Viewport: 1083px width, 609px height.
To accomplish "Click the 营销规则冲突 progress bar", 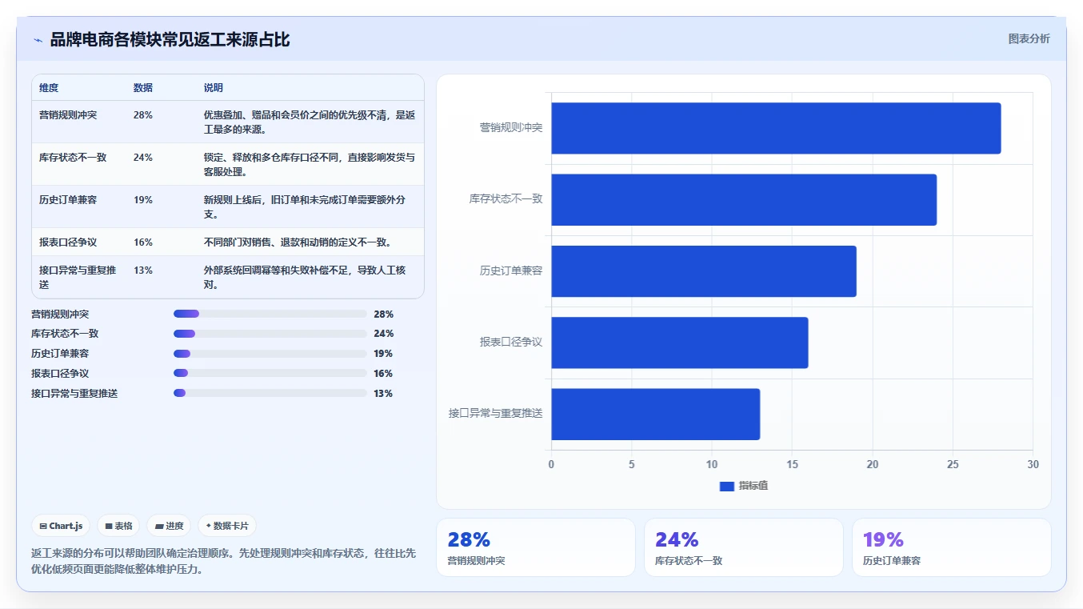I will point(270,314).
